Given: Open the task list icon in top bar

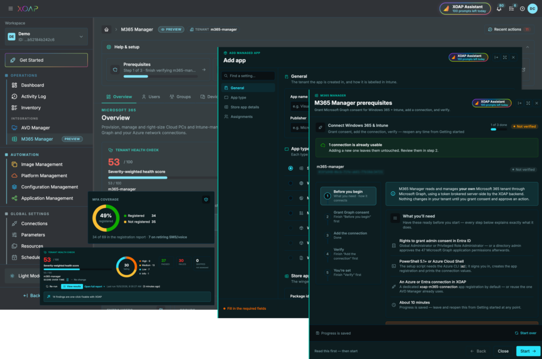Looking at the screenshot, I should (x=511, y=8).
